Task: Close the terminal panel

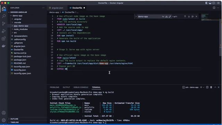Action: pyautogui.click(x=219, y=87)
